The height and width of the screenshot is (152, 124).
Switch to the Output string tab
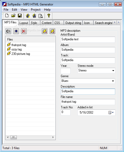73,23
